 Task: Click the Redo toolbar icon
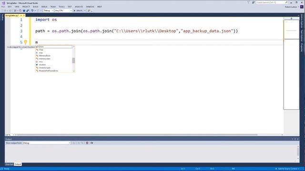coord(38,10)
